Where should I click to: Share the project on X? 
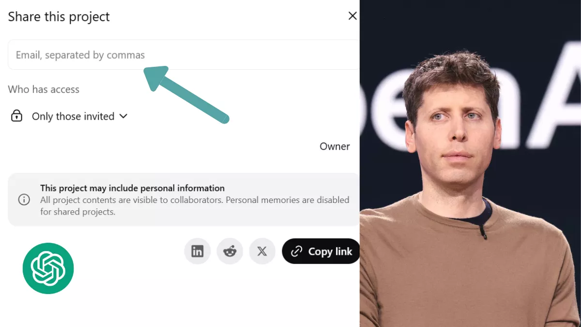(262, 251)
